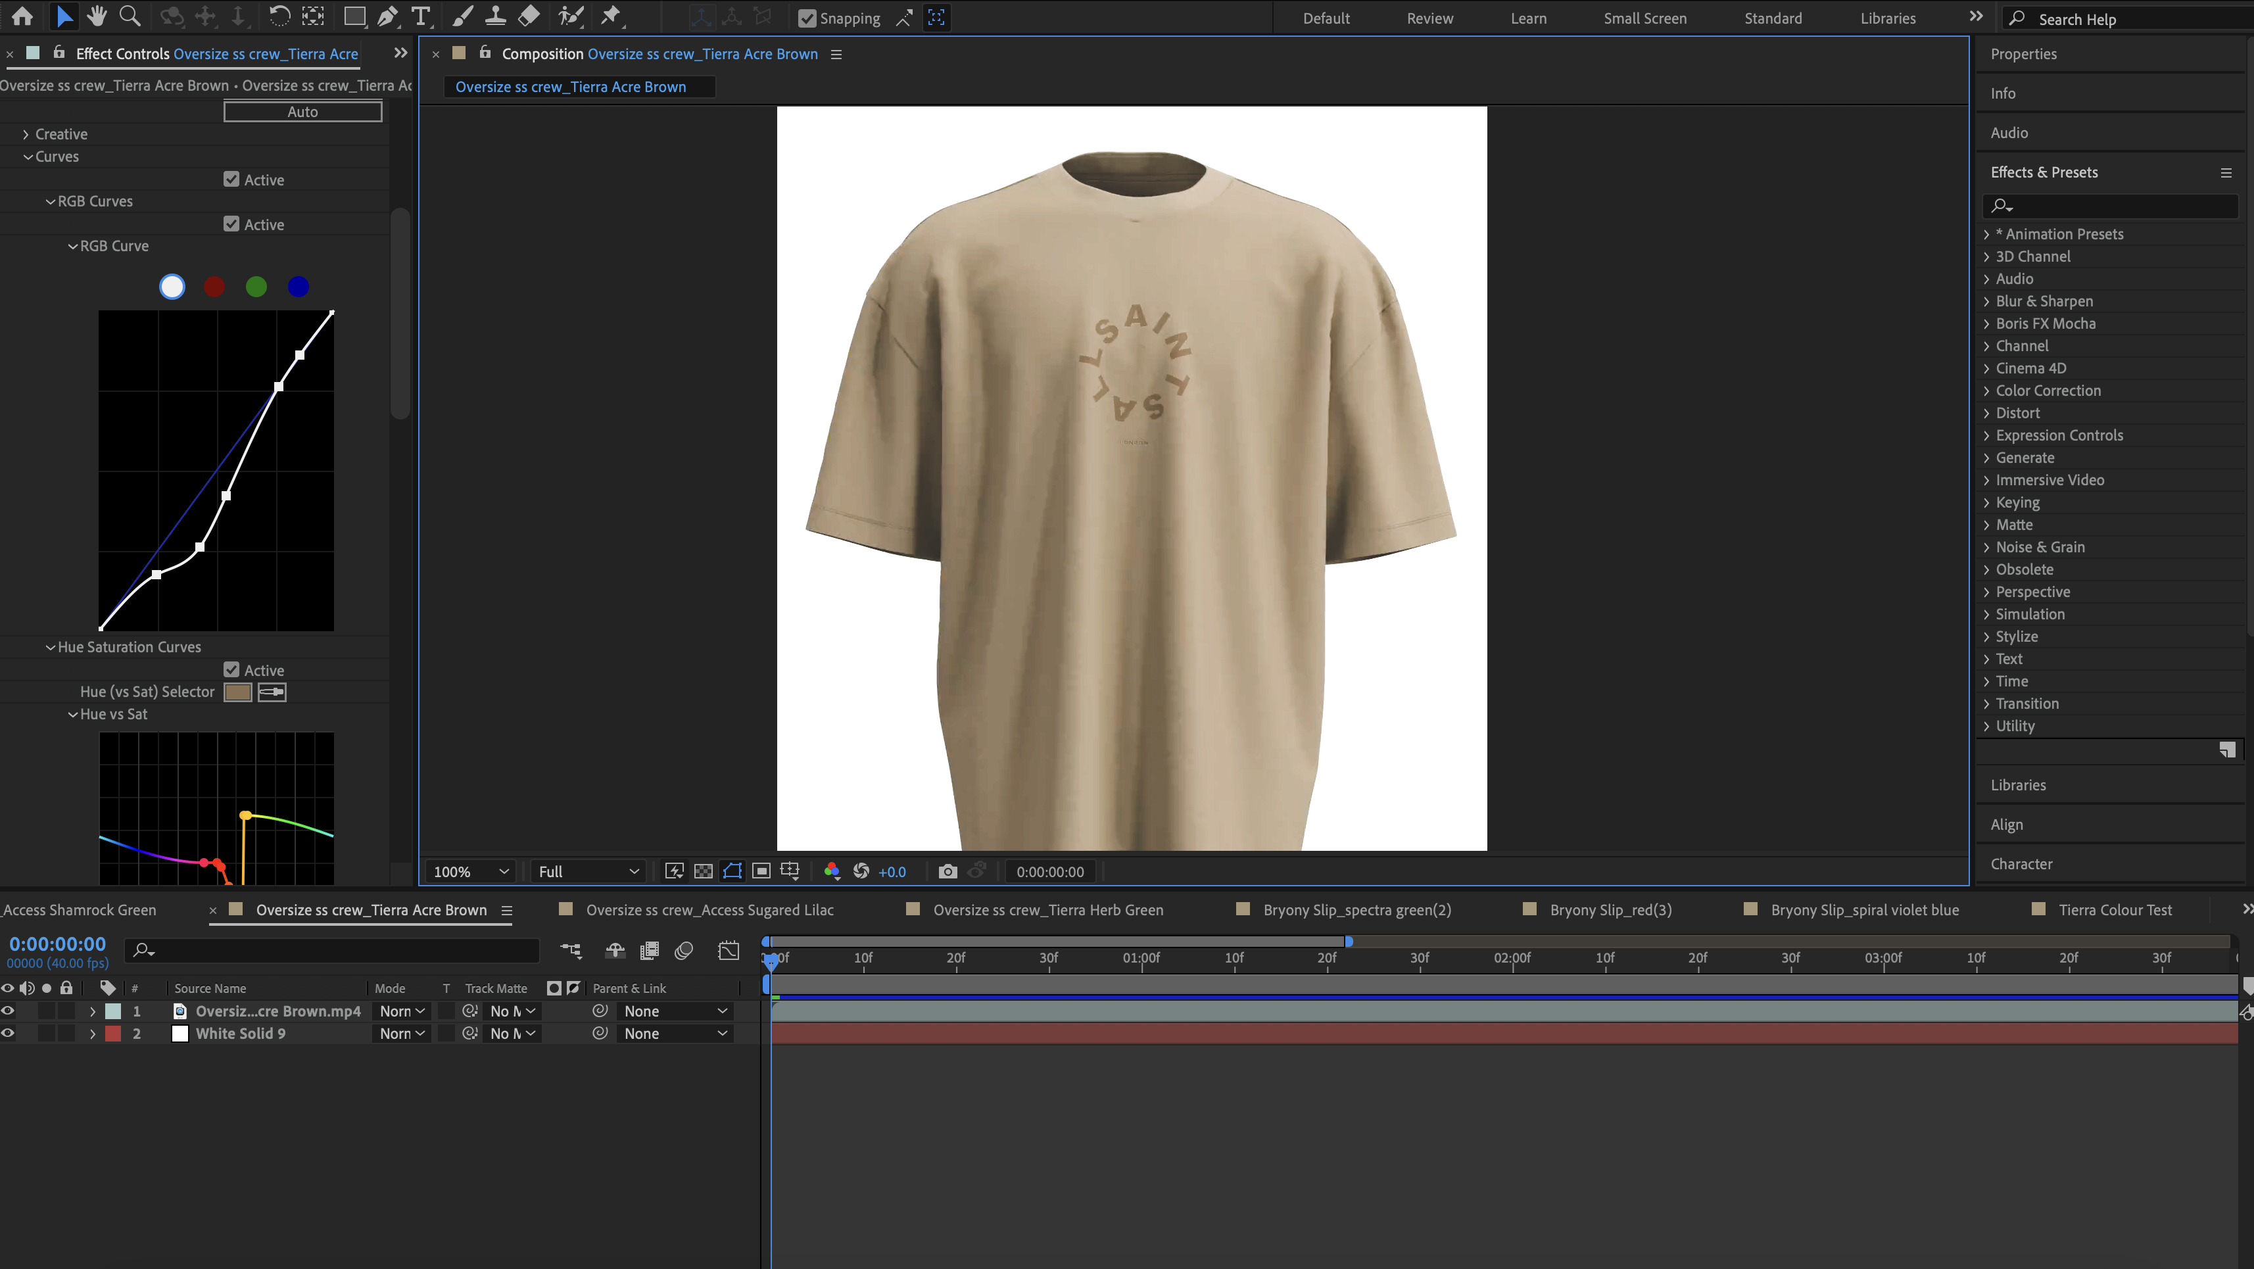
Task: Select the Hand tool
Action: click(96, 16)
